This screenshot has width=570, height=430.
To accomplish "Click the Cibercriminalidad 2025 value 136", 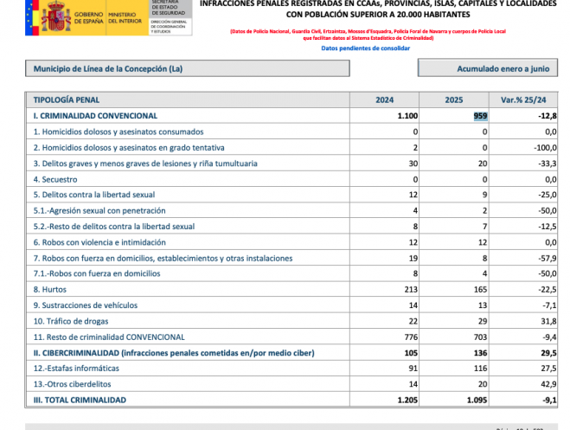I will (x=480, y=353).
